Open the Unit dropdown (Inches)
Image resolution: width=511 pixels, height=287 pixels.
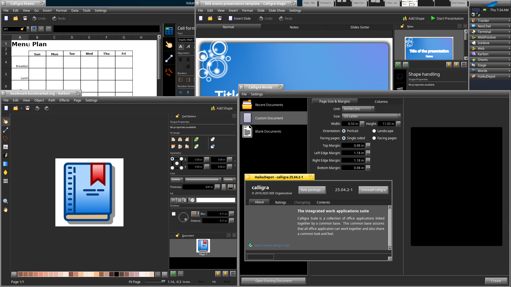point(358,109)
